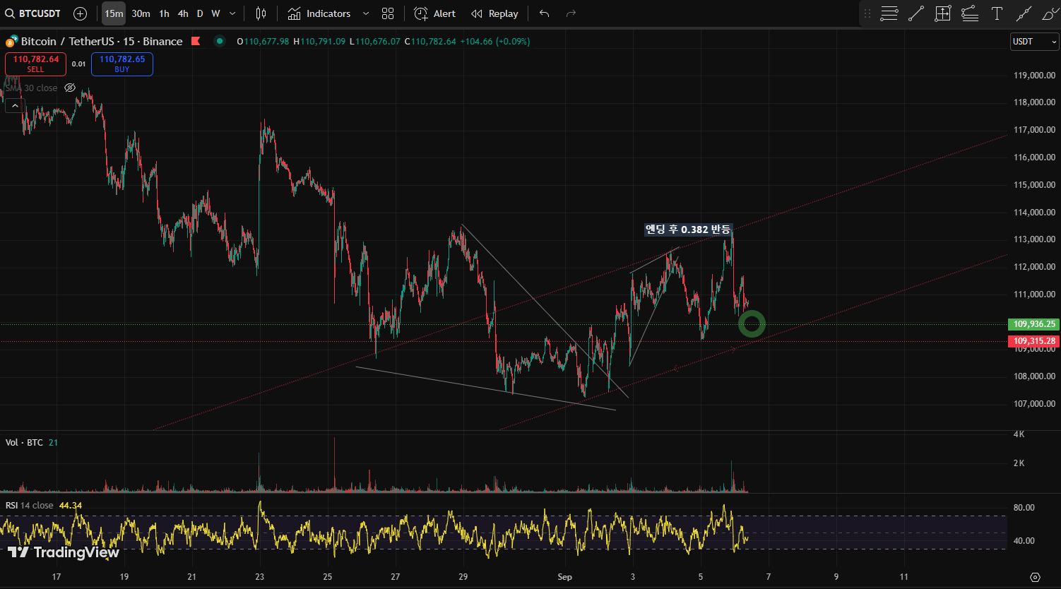Image resolution: width=1061 pixels, height=589 pixels.
Task: Click the compare or add symbol plus icon
Action: (x=81, y=13)
